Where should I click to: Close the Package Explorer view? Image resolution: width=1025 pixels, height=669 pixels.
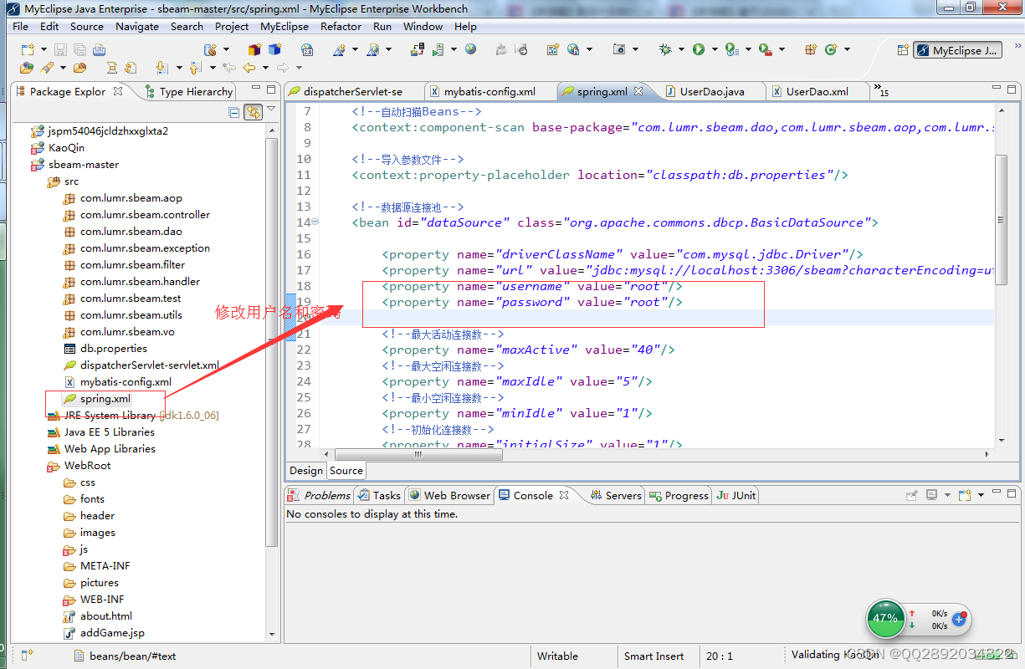pos(118,91)
